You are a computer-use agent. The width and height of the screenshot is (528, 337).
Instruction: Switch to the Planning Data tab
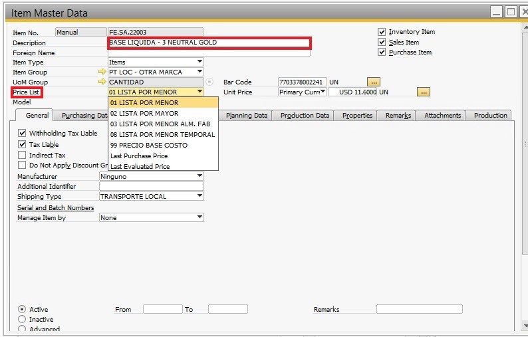click(247, 116)
